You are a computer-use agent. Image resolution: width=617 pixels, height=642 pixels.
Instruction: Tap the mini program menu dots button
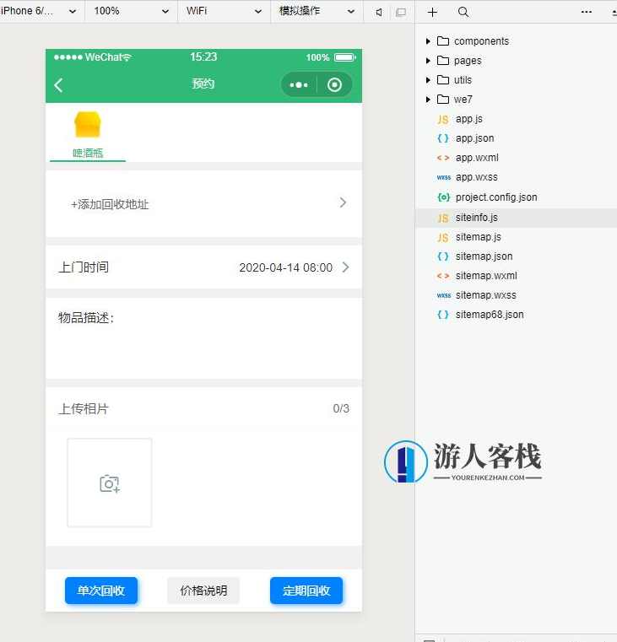(299, 85)
